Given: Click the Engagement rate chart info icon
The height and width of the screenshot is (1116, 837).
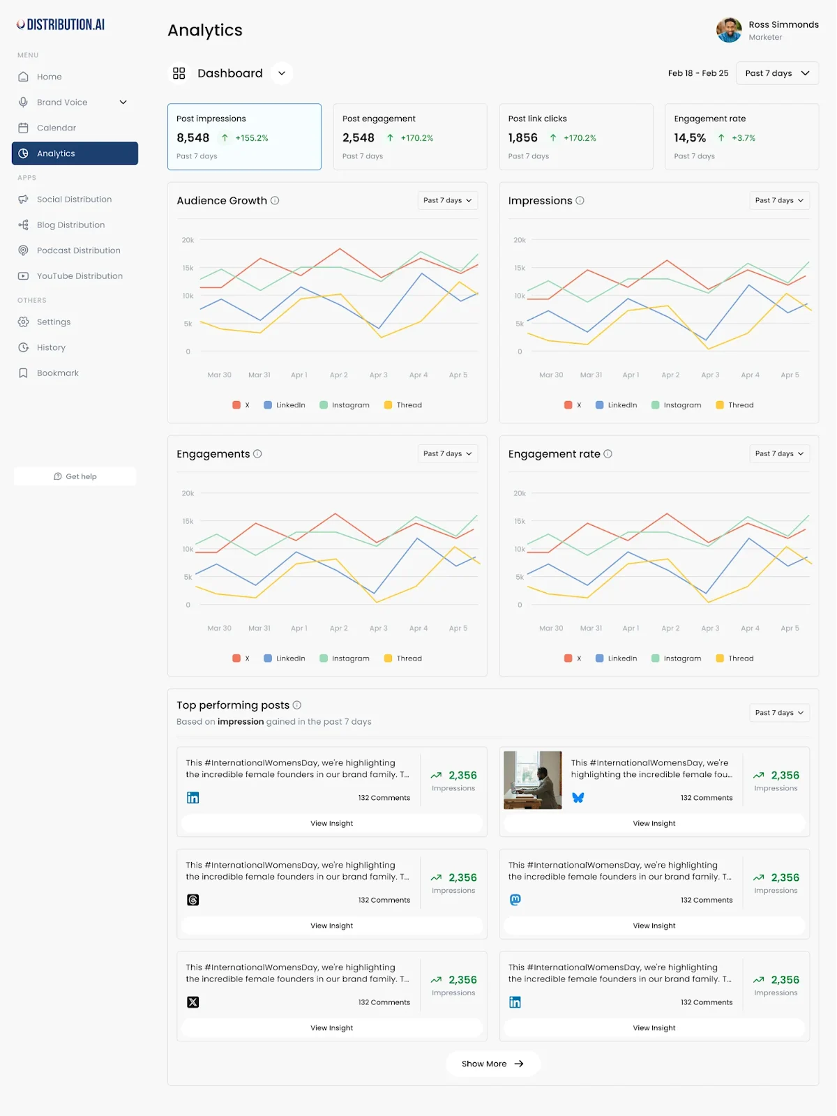Looking at the screenshot, I should coord(608,453).
